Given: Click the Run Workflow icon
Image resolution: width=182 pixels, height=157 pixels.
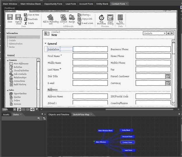Looking at the screenshot, I should tap(101, 18).
